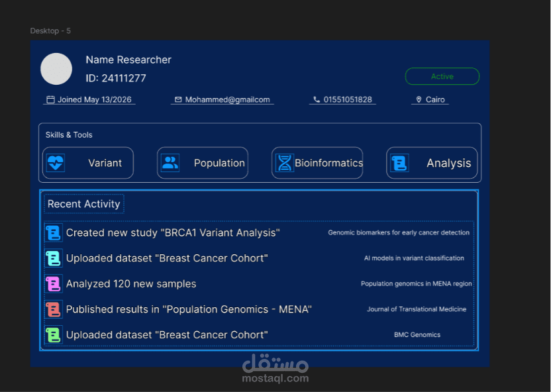Click Genomic biomarkers for early cancer detection
Viewport: 551px width, 392px height.
(399, 232)
